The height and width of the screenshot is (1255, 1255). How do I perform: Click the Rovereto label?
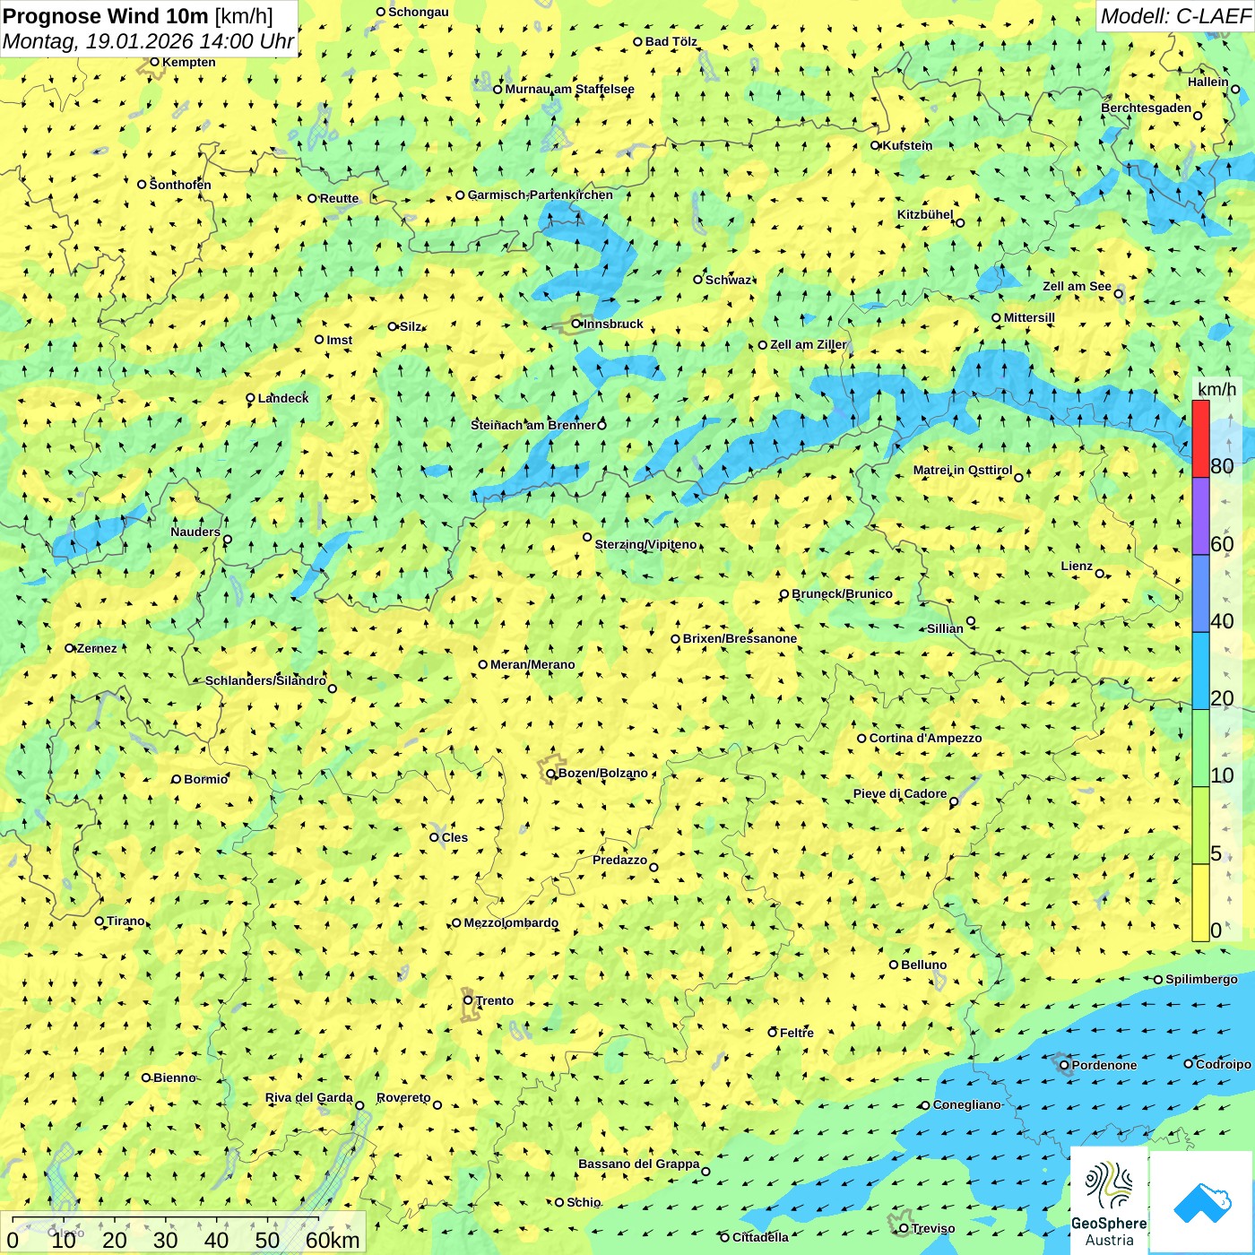(x=403, y=1097)
